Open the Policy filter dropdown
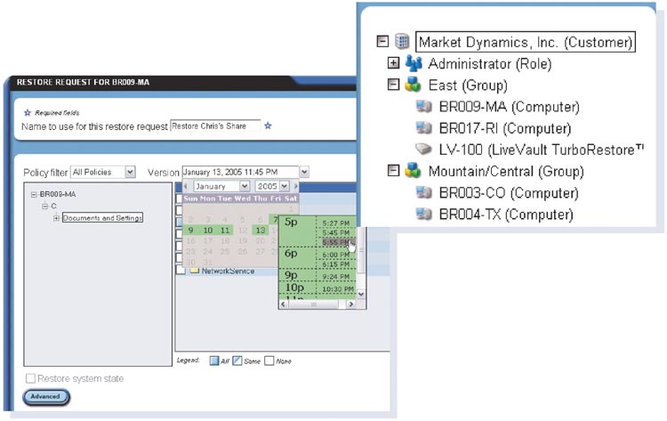Viewport: 667px width, 421px height. click(130, 172)
